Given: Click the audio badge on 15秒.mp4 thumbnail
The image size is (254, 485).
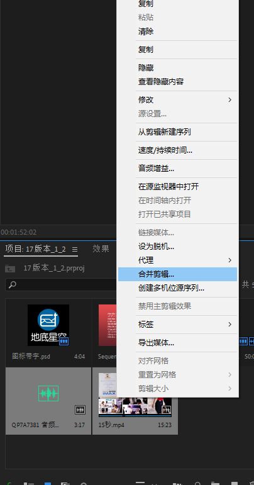Looking at the screenshot, I should 167,410.
